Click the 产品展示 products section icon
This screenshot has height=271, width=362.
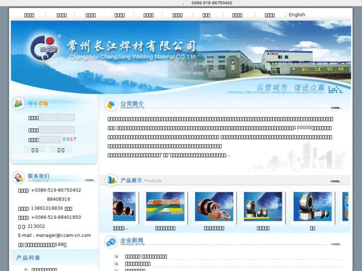111,180
